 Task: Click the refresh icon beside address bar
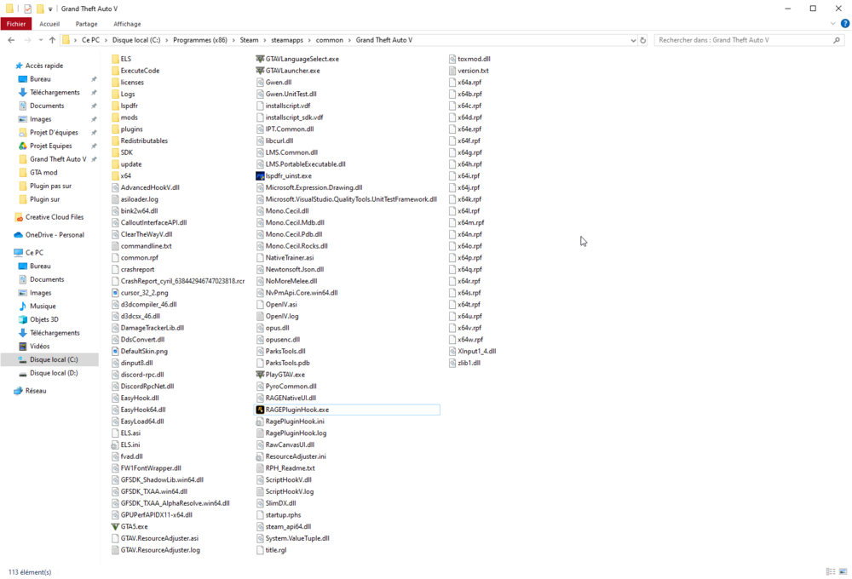[x=642, y=40]
